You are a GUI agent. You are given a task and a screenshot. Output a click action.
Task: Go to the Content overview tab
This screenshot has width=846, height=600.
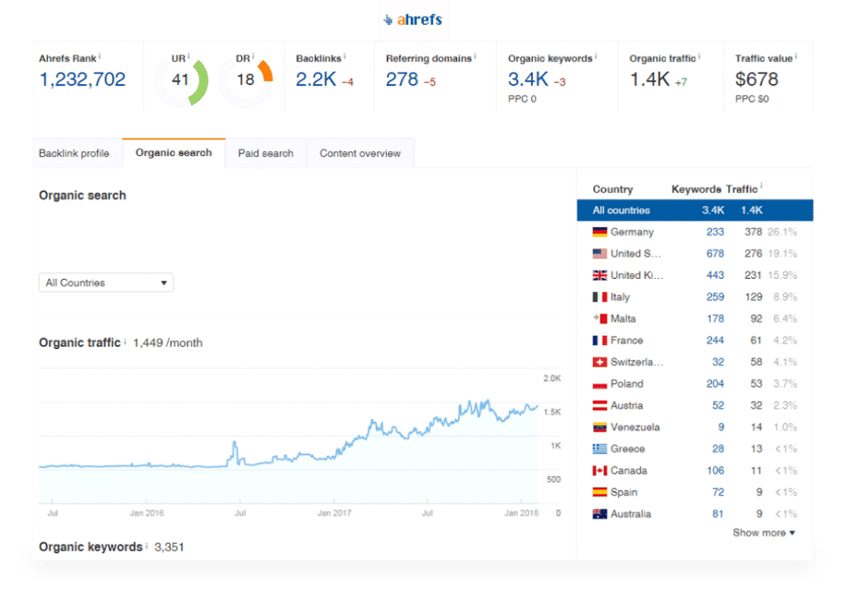[x=360, y=154]
